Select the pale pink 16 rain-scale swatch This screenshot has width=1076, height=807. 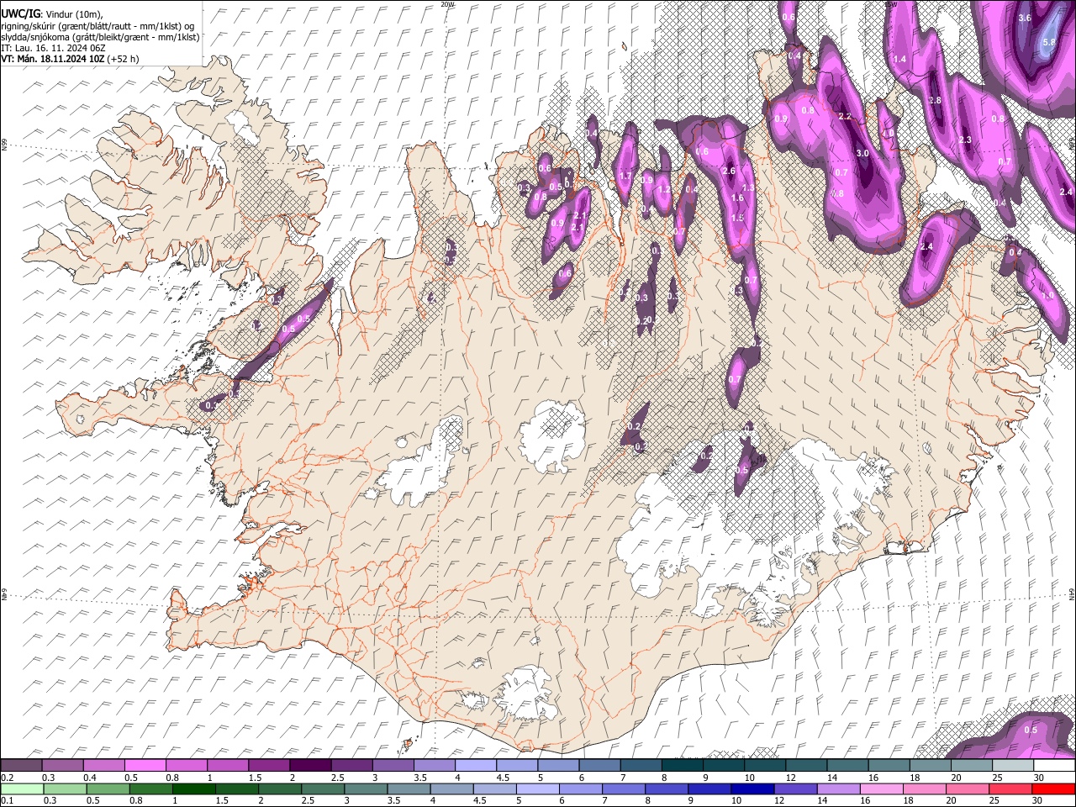click(881, 789)
